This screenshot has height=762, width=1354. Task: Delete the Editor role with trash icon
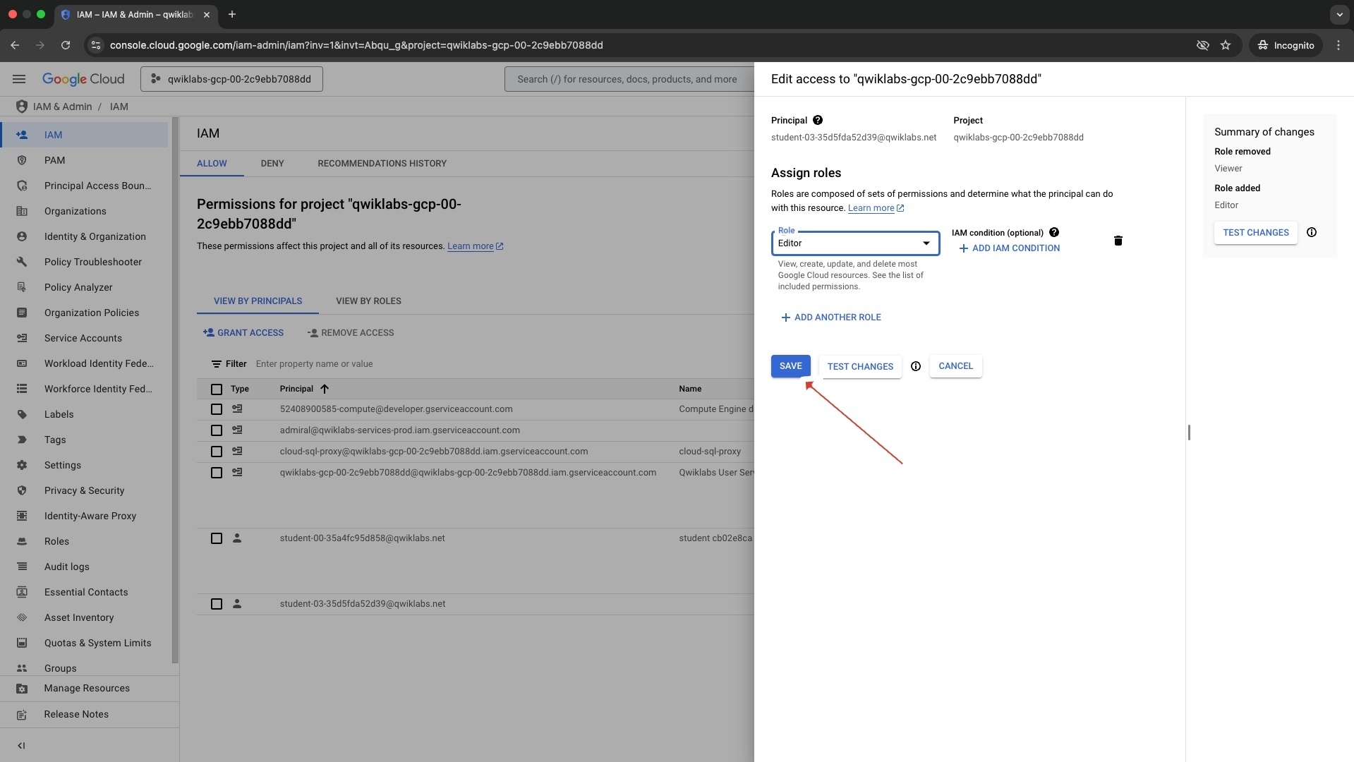(1118, 241)
